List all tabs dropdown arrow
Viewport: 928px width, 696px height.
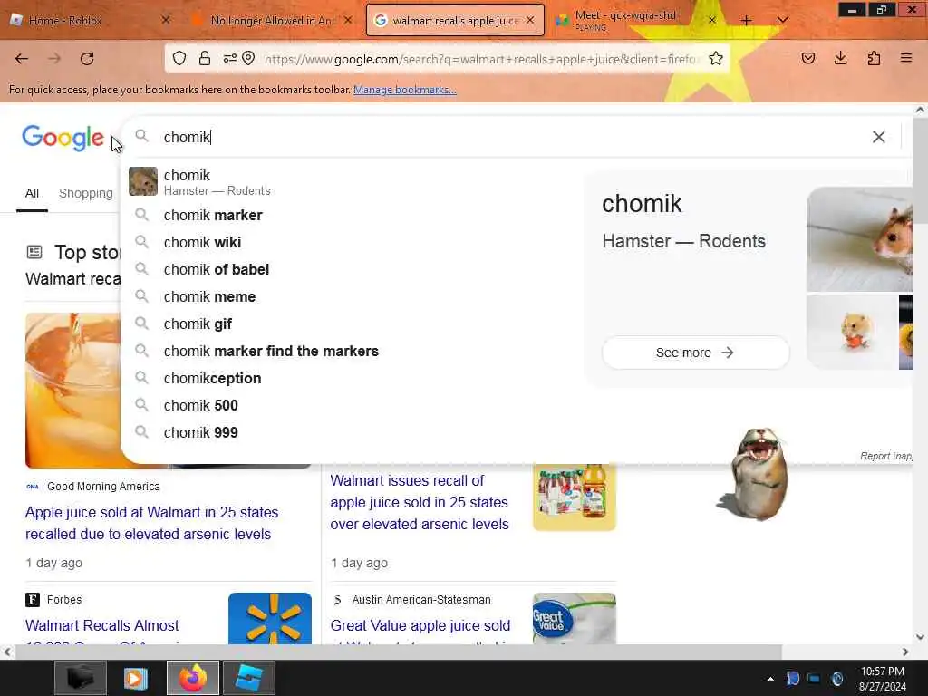pyautogui.click(x=782, y=21)
